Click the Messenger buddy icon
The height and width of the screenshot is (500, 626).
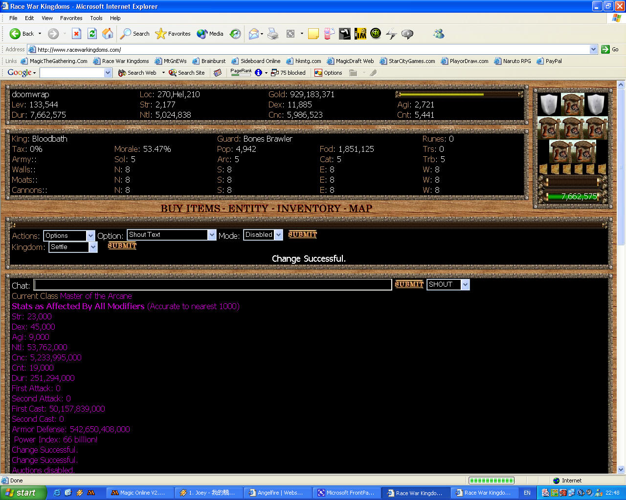tap(439, 34)
